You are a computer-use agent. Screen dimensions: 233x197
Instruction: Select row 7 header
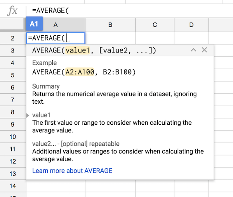click(x=13, y=100)
